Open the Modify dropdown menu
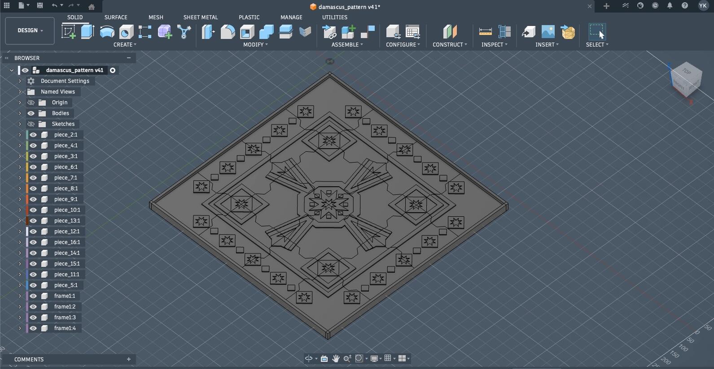Viewport: 714px width, 369px height. (x=255, y=45)
